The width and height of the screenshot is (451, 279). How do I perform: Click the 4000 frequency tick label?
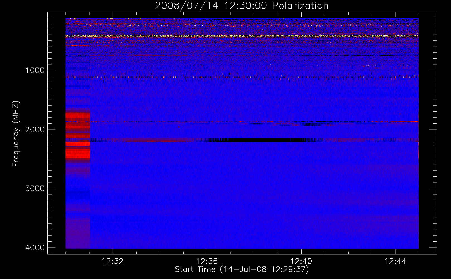pyautogui.click(x=35, y=247)
